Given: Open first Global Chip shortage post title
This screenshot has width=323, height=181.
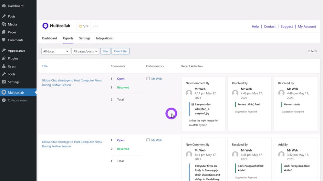Looking at the screenshot, I should pos(72,82).
